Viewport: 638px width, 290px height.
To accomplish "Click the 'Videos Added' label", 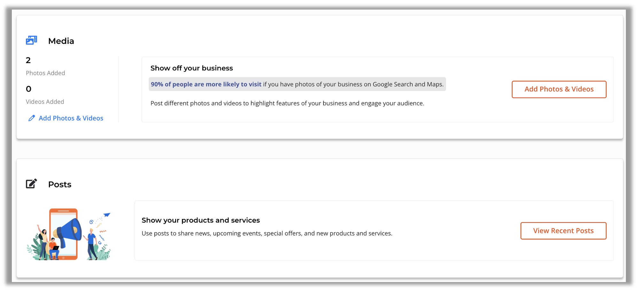I will [x=45, y=102].
